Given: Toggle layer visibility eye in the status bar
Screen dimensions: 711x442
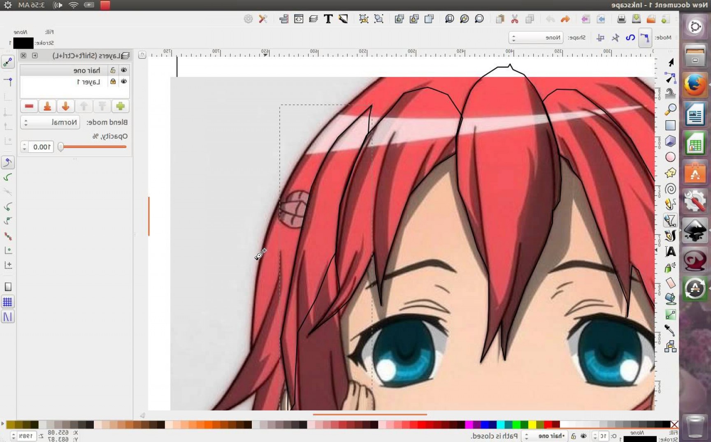Looking at the screenshot, I should pyautogui.click(x=583, y=436).
